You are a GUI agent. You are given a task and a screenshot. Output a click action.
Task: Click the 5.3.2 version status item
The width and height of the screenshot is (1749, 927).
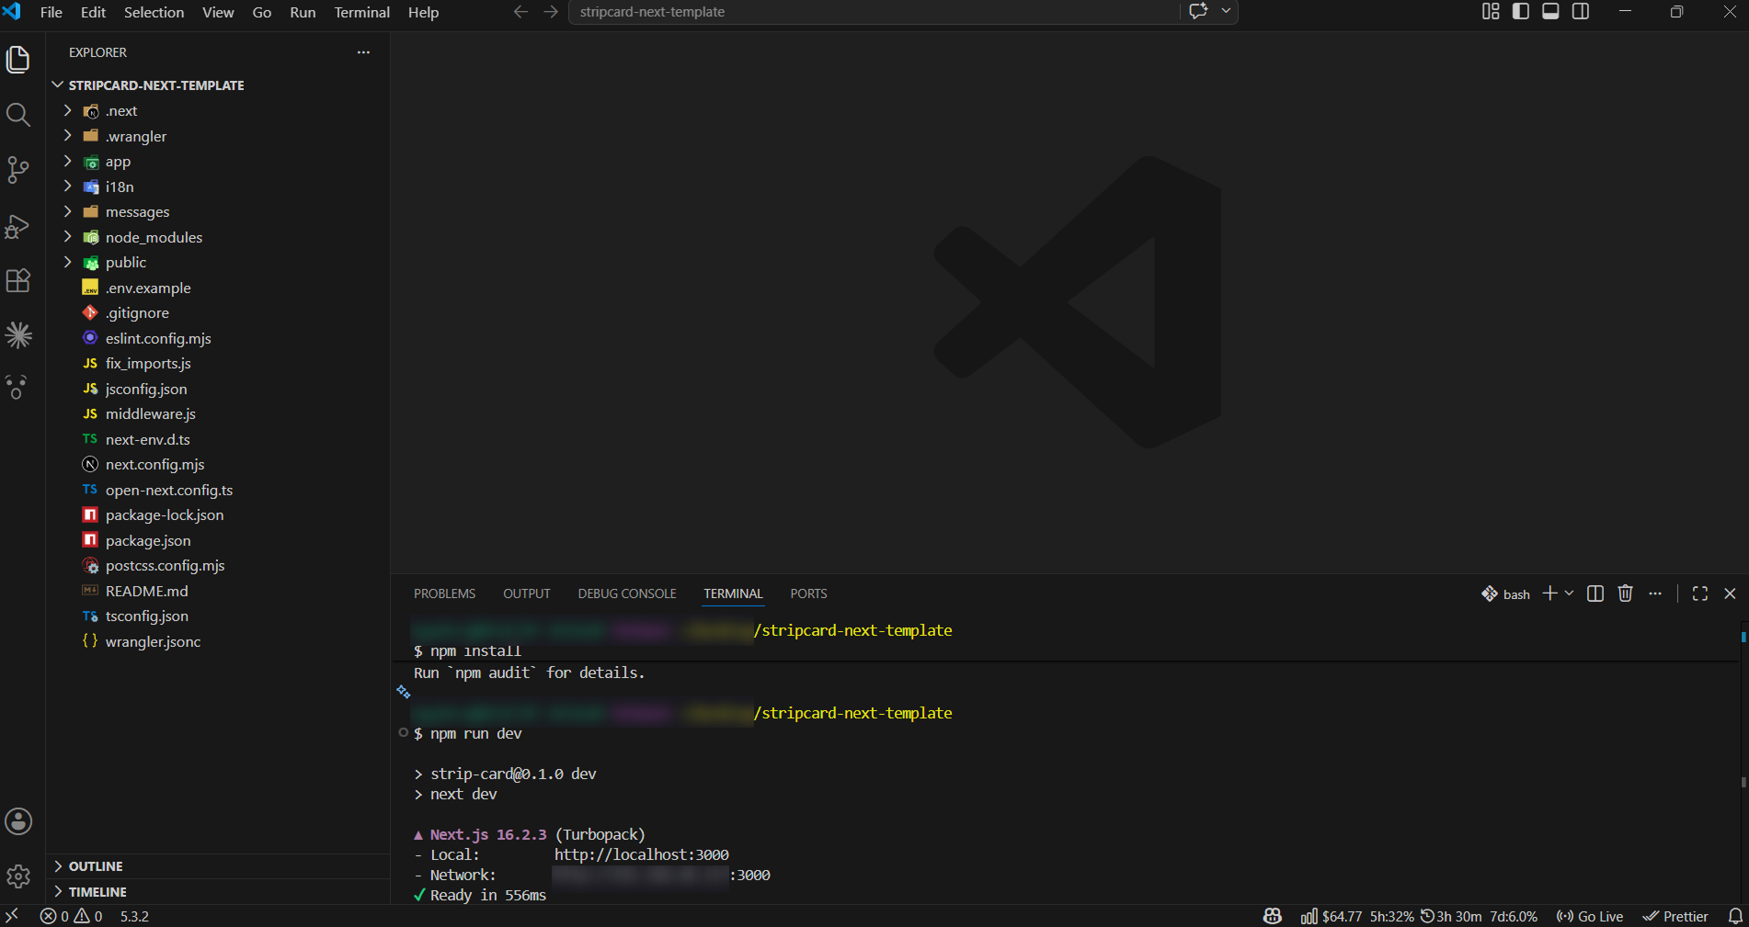tap(134, 916)
